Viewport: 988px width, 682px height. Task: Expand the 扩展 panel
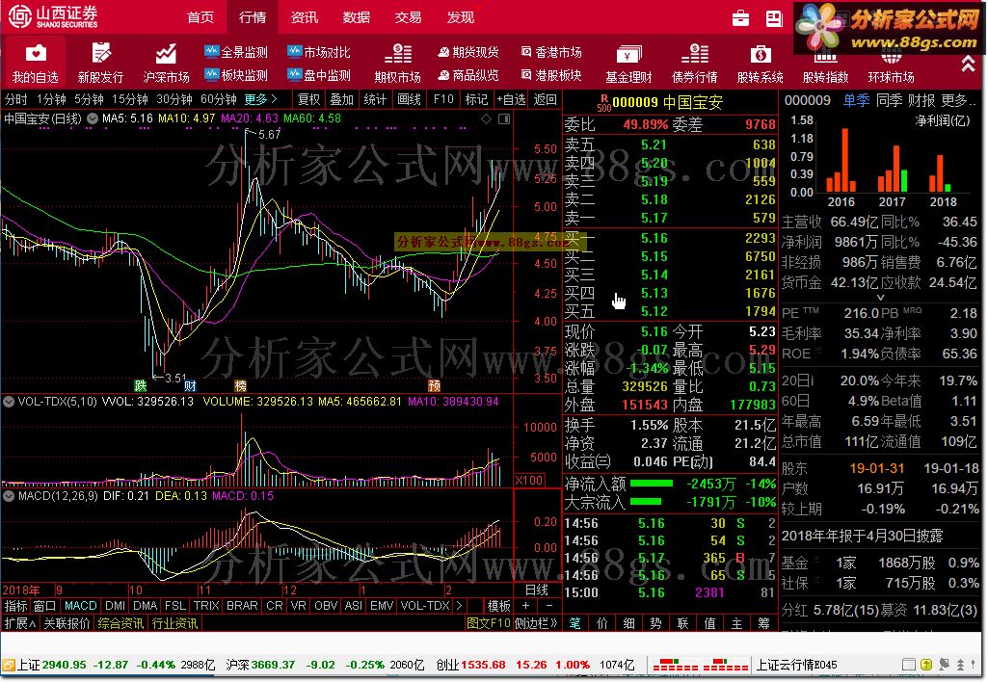pyautogui.click(x=19, y=623)
